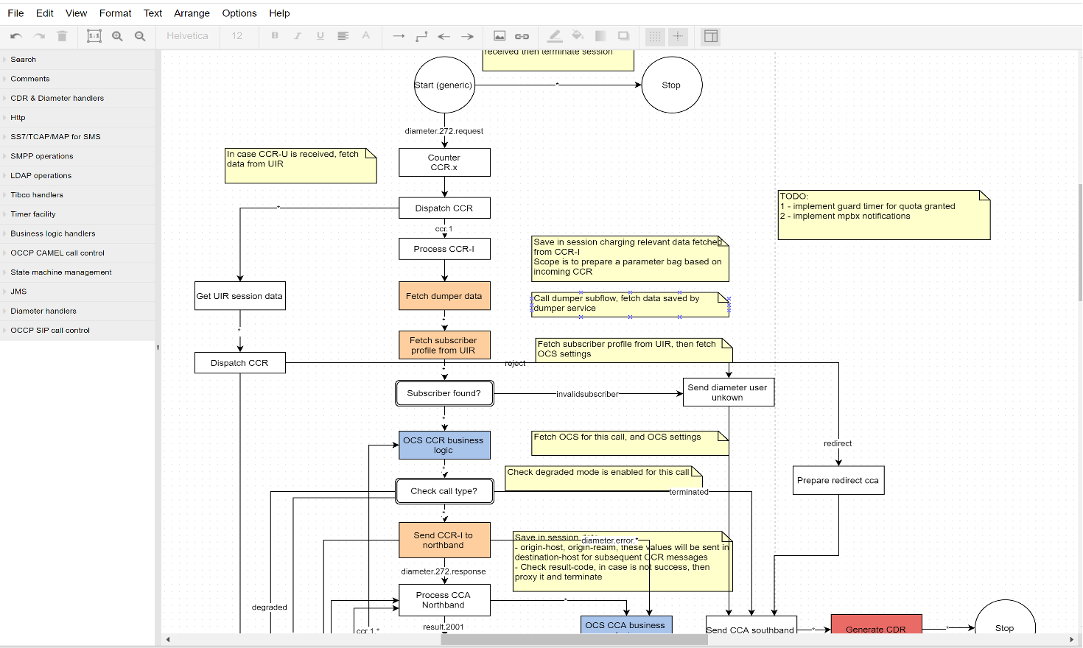Image resolution: width=1083 pixels, height=648 pixels.
Task: Open the Edit menu
Action: (45, 13)
